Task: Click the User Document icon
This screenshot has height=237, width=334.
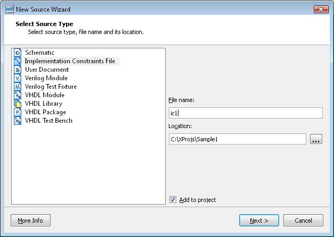Action: coord(18,70)
